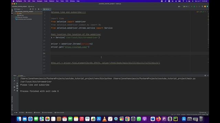Open the Problems tool window tab
The image size is (220, 123).
[x=29, y=112]
